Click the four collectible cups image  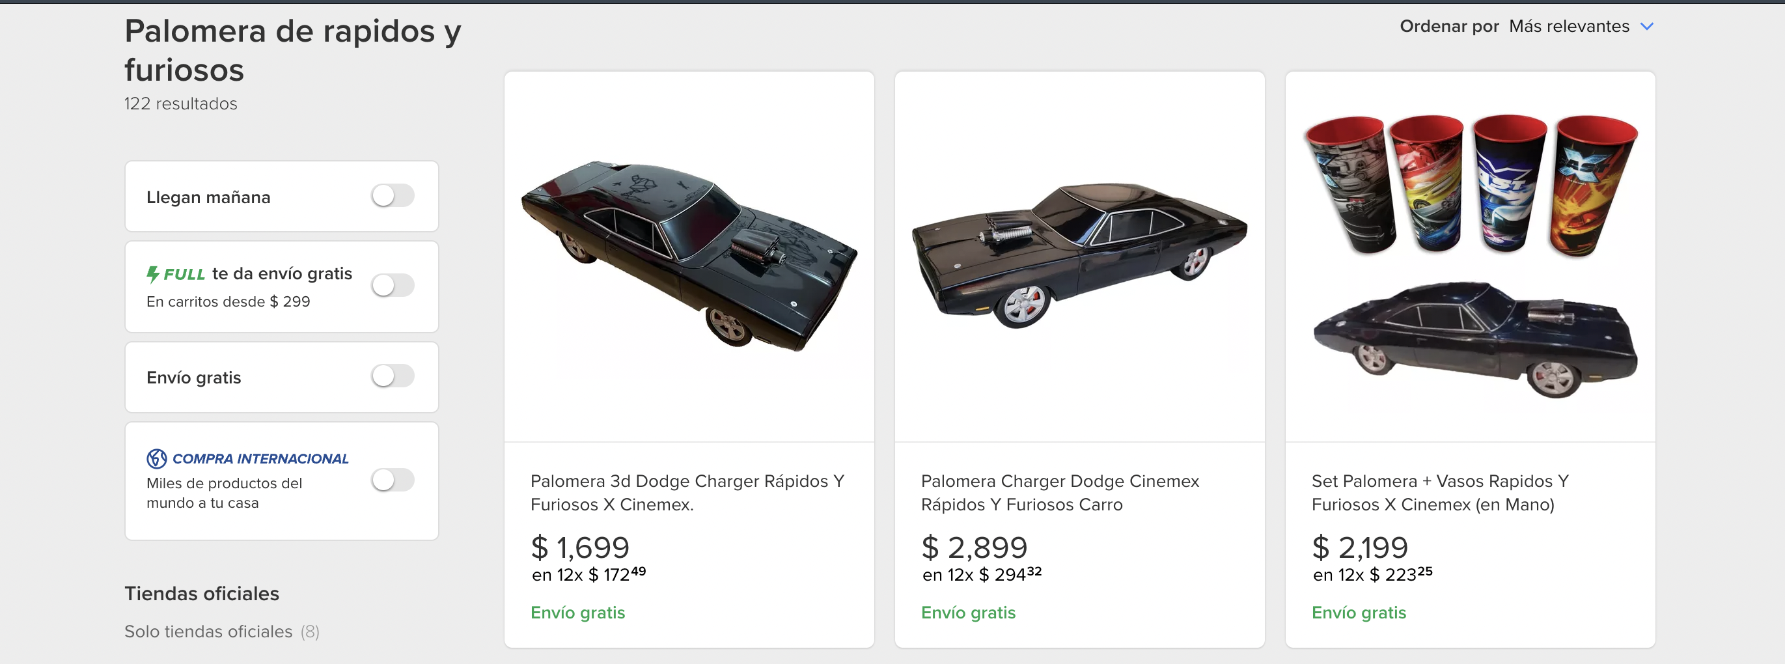click(1470, 184)
